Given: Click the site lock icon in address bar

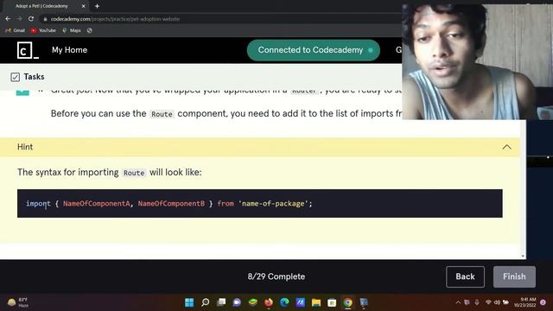Looking at the screenshot, I should pyautogui.click(x=45, y=19).
